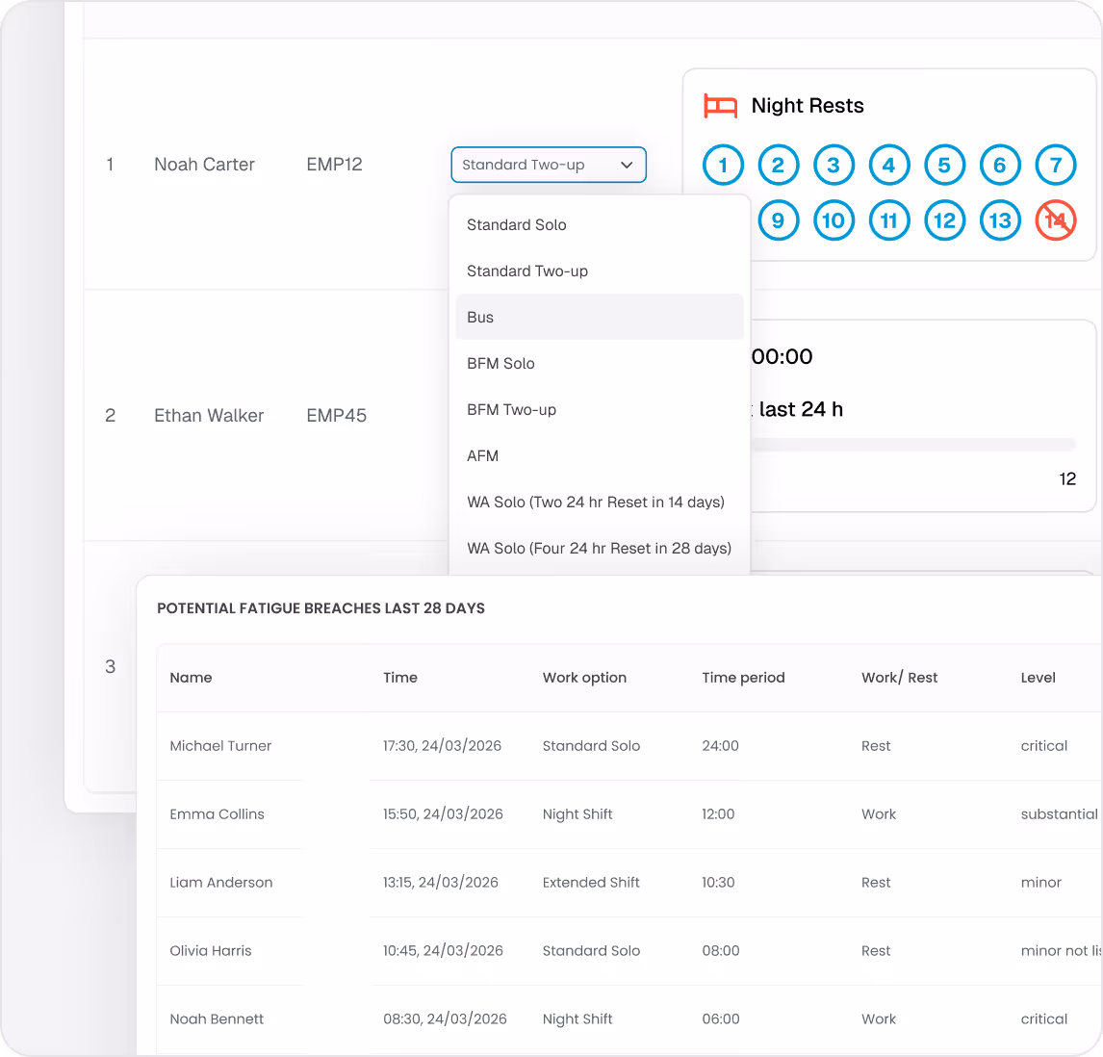The height and width of the screenshot is (1057, 1103).
Task: Select night rest circle 12
Action: (945, 220)
